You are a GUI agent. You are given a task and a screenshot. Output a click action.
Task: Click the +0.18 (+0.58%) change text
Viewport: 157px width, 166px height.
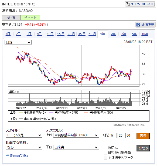pyautogui.click(x=36, y=25)
